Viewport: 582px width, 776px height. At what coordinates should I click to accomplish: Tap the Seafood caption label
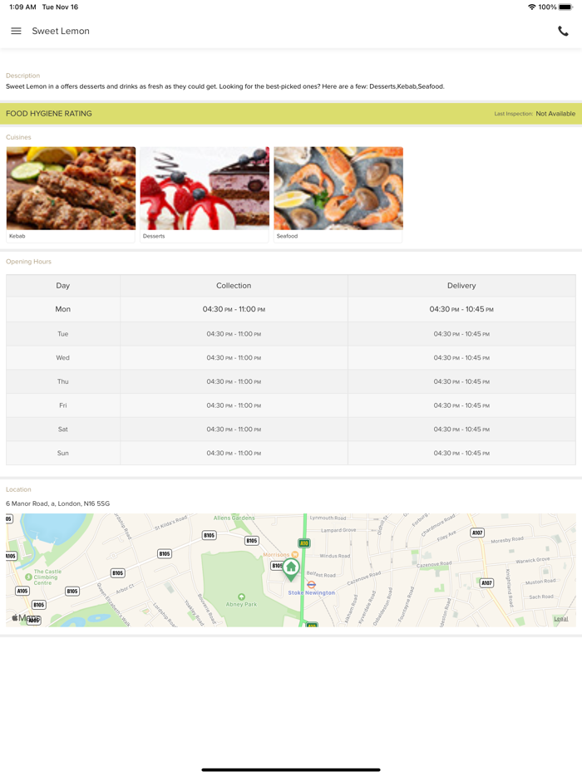(x=287, y=236)
